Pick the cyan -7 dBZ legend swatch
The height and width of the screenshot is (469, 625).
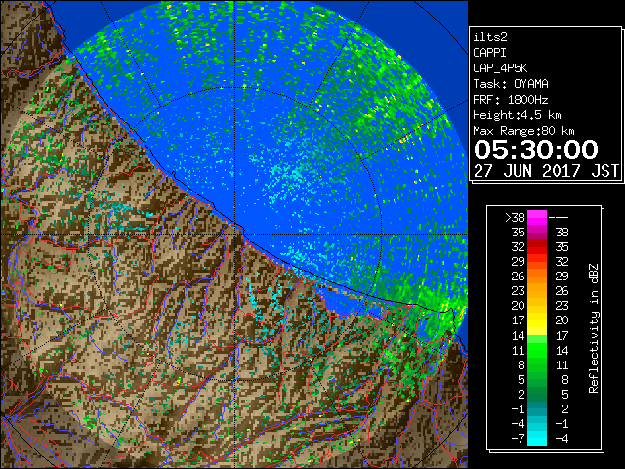pyautogui.click(x=537, y=439)
